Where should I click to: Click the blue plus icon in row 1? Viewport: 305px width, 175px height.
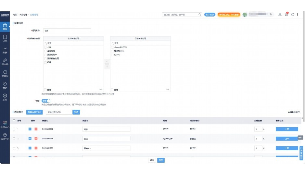tap(30, 129)
